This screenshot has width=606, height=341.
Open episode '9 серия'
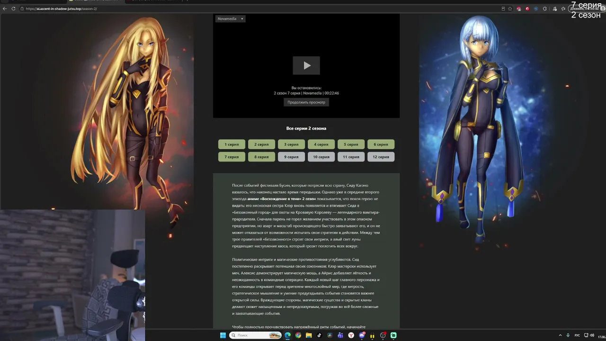291,157
